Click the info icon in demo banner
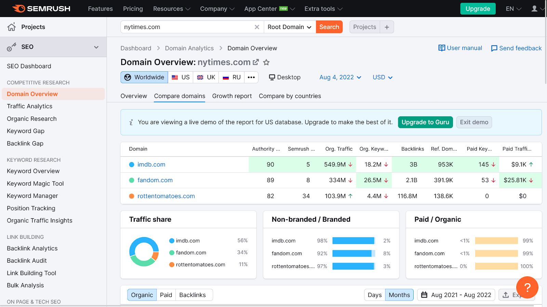This screenshot has width=547, height=307. point(131,122)
